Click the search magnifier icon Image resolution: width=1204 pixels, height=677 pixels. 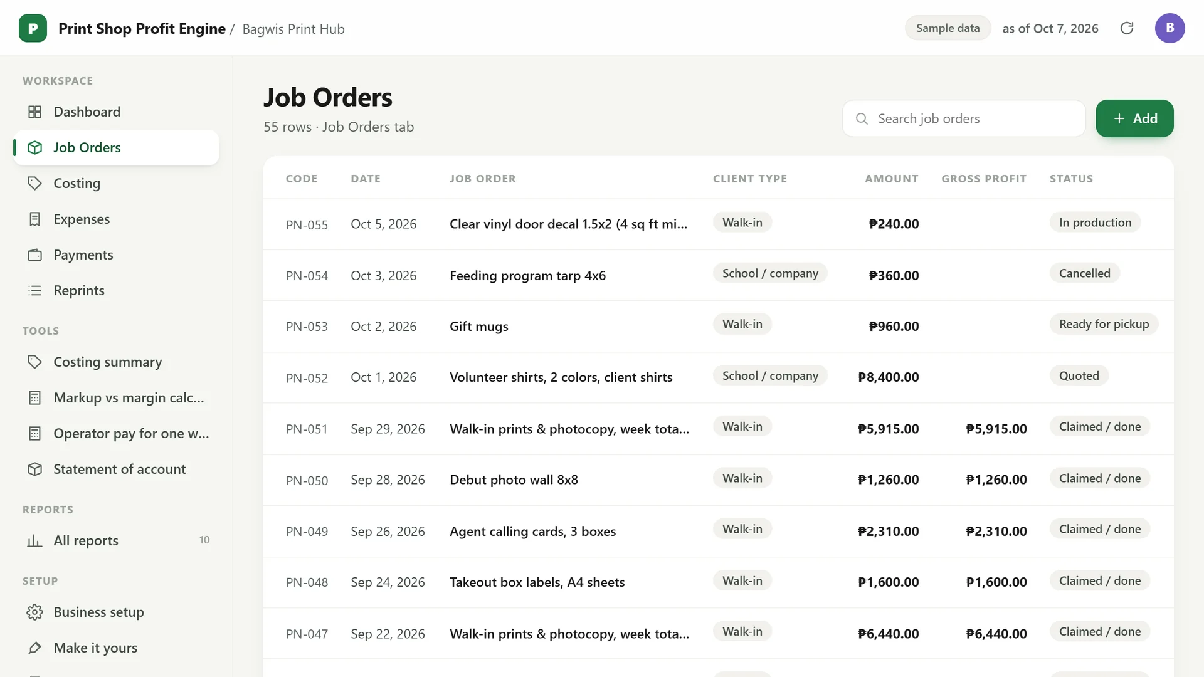click(x=862, y=118)
